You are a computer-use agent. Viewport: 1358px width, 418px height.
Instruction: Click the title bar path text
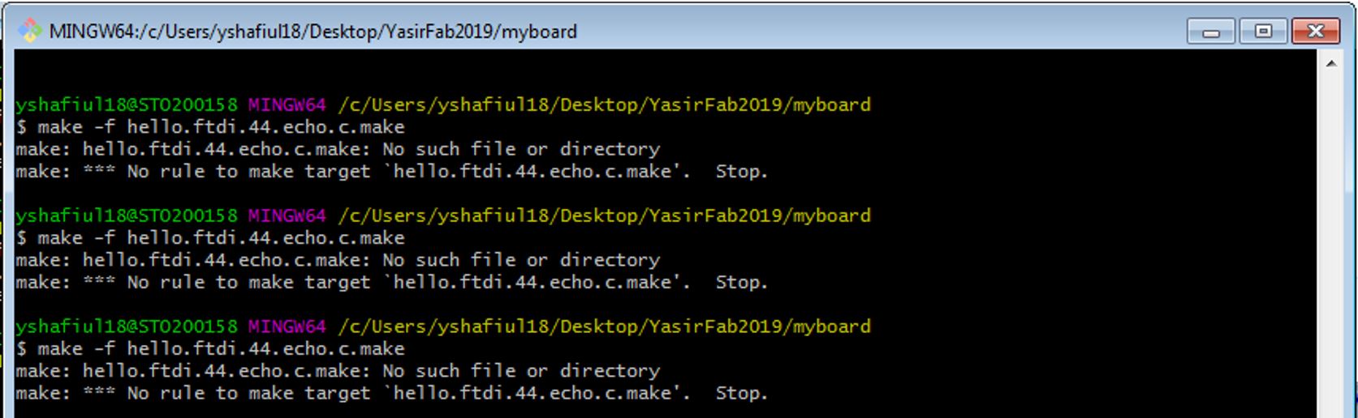[x=313, y=32]
